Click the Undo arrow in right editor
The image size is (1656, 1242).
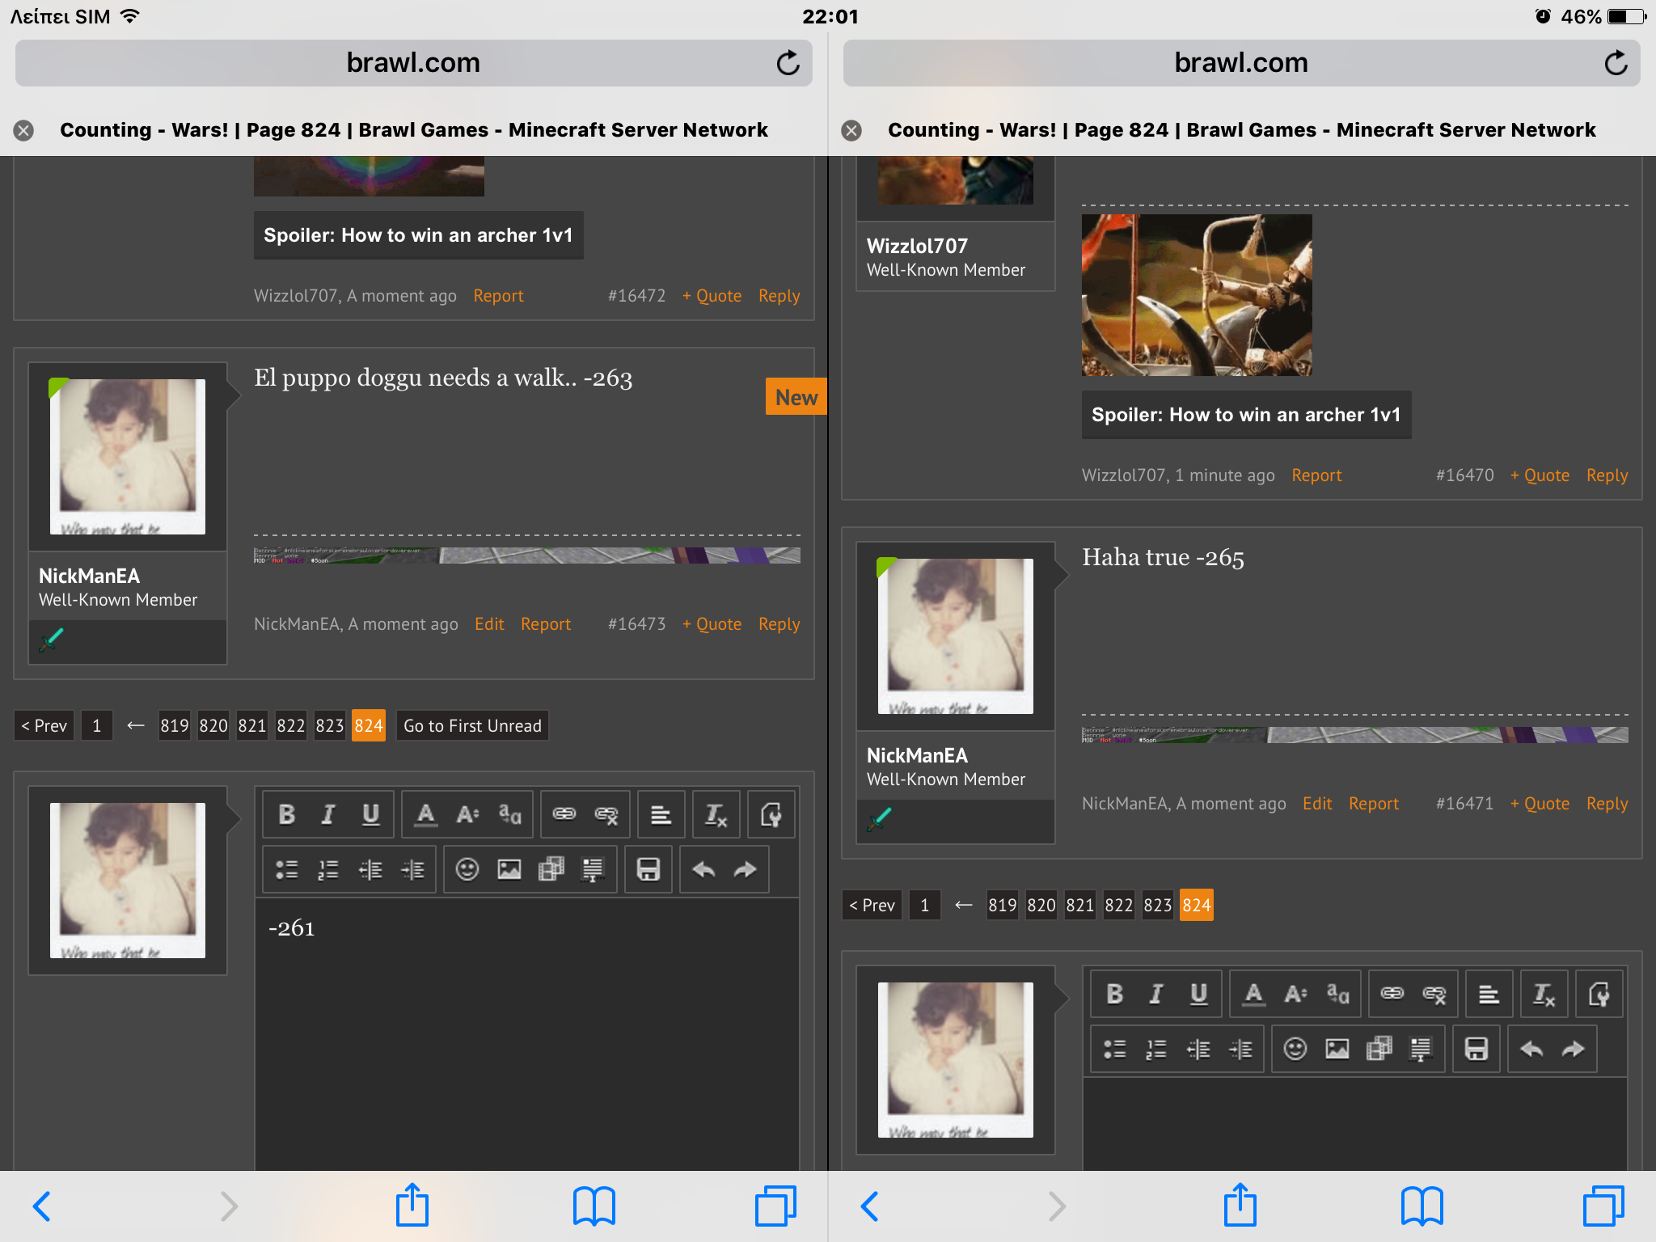(x=1531, y=1049)
